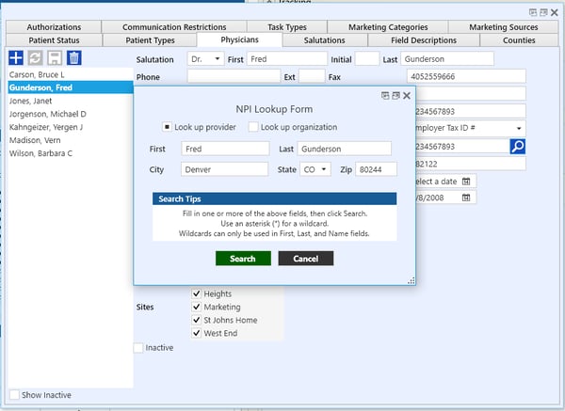Go to the Salutations tab
565x411 pixels.
[x=324, y=40]
